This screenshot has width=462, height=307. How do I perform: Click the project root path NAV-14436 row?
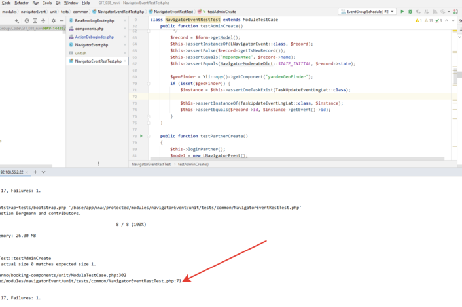click(33, 29)
